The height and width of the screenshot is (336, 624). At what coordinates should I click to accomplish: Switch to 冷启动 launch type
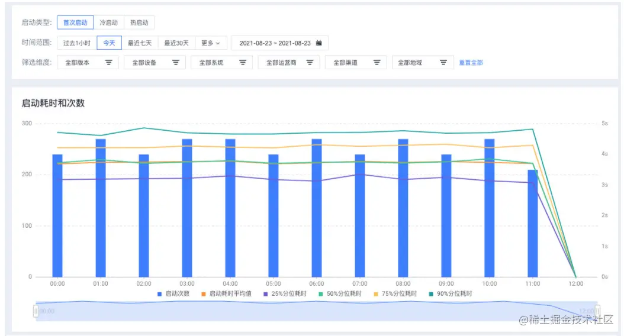point(109,22)
